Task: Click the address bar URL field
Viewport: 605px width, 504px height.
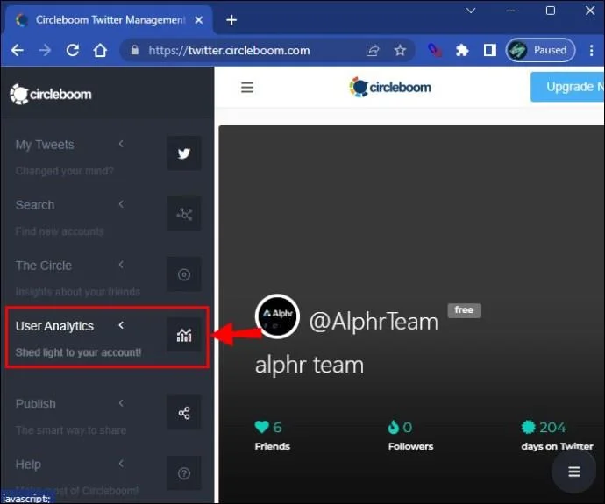Action: coord(229,51)
